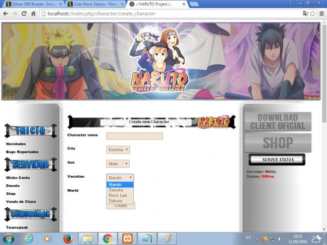Close the Show Off Brunds tab

pos(61,4)
